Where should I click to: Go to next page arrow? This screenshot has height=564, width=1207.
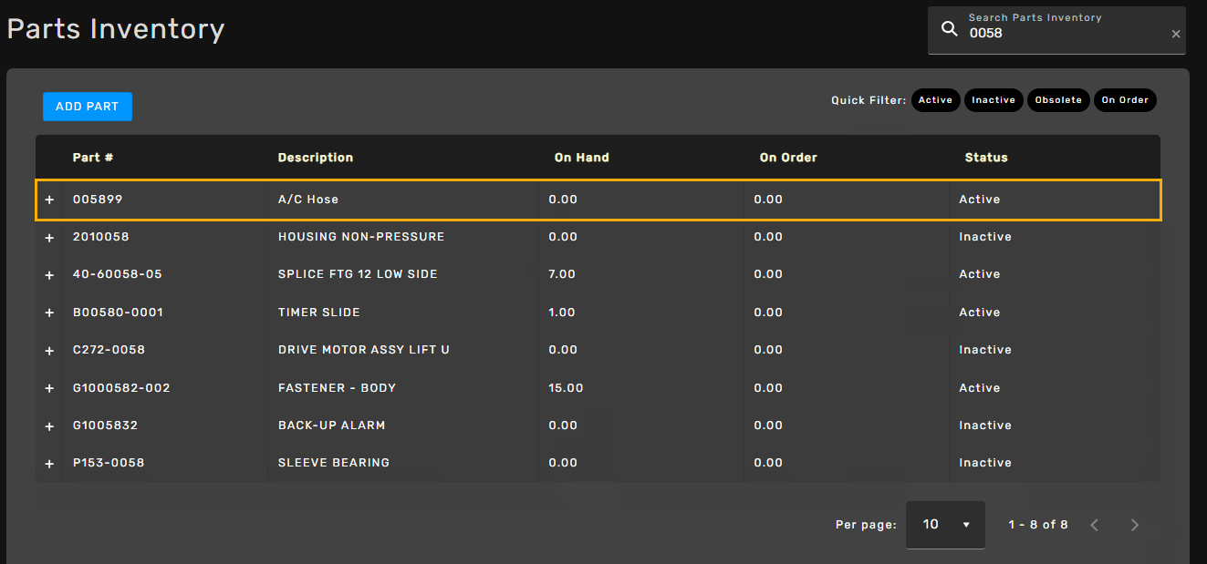point(1135,525)
